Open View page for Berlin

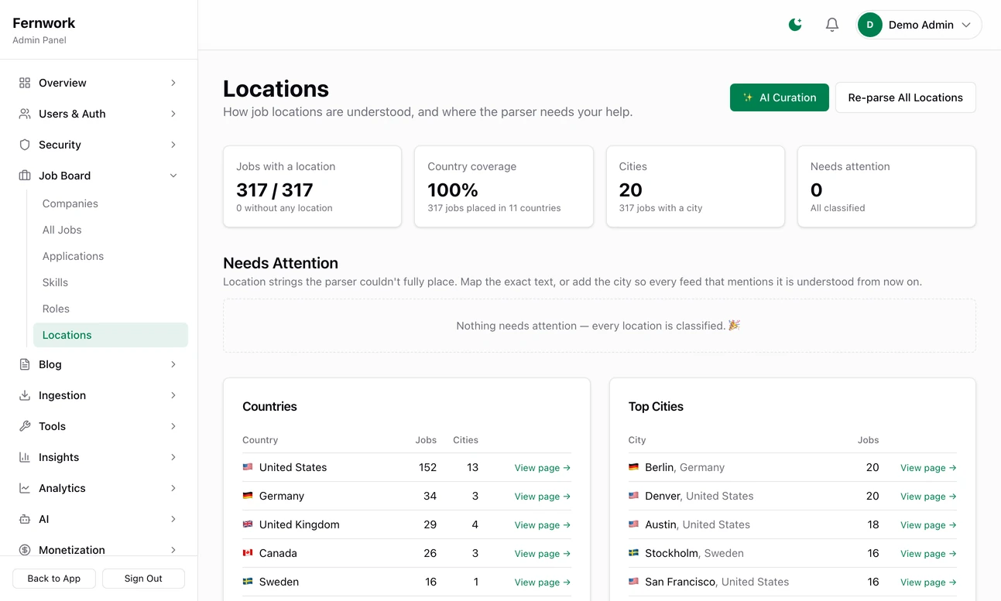point(928,468)
